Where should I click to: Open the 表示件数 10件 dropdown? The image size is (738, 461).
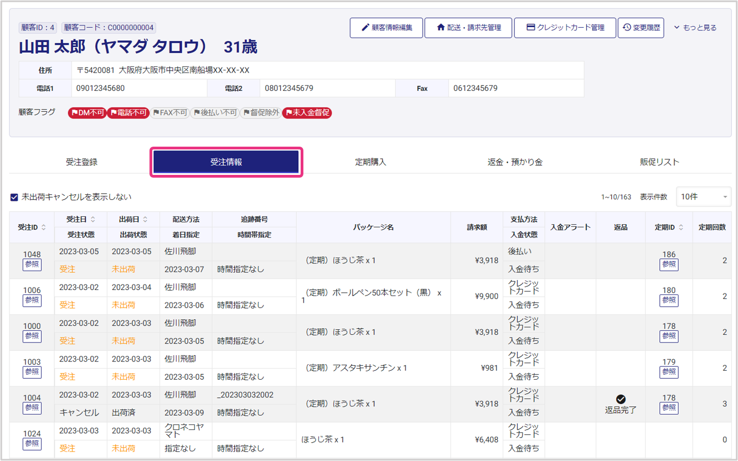coord(703,197)
